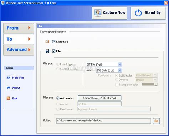Click the Folder path field
This screenshot has width=169, height=136.
tap(104, 121)
